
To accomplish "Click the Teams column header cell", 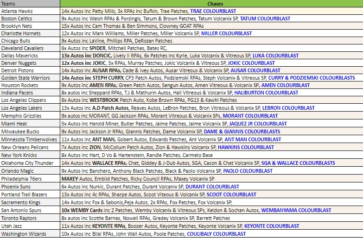I will click(30, 3).
